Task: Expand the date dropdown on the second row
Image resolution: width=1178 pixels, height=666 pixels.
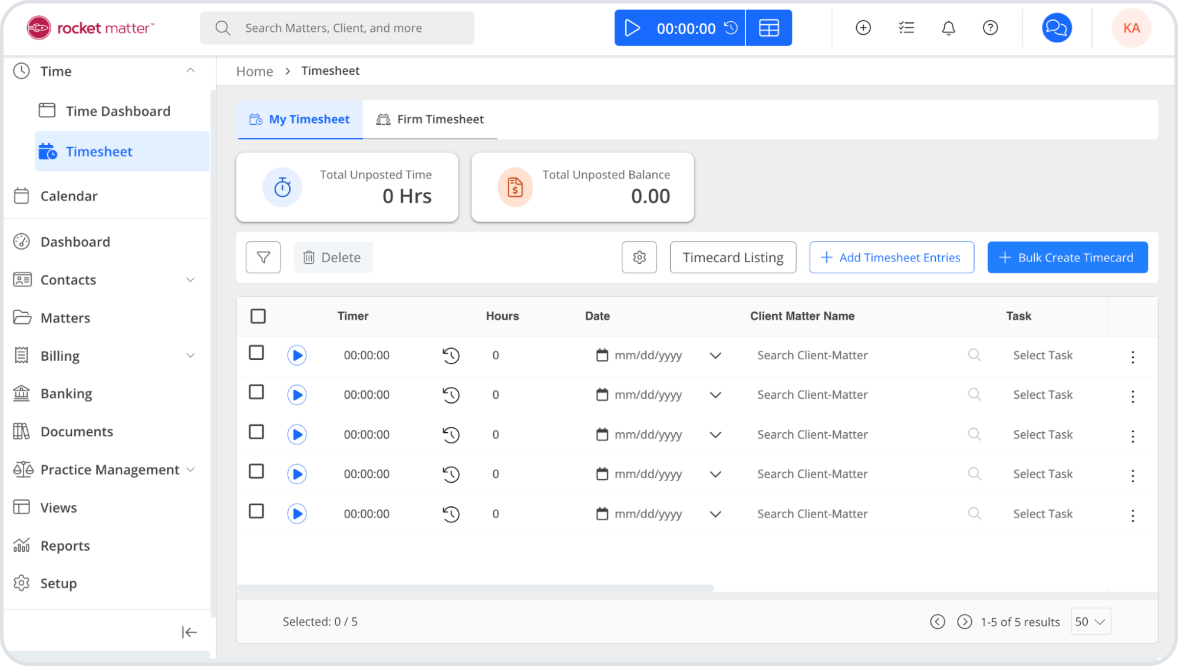Action: click(715, 395)
